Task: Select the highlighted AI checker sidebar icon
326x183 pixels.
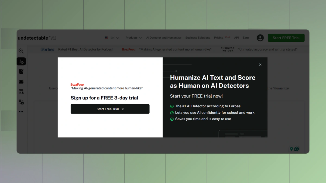Action: click(x=21, y=62)
